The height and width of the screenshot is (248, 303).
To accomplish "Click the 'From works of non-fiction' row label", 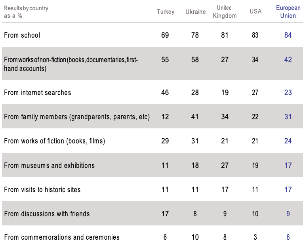I will pos(71,64).
